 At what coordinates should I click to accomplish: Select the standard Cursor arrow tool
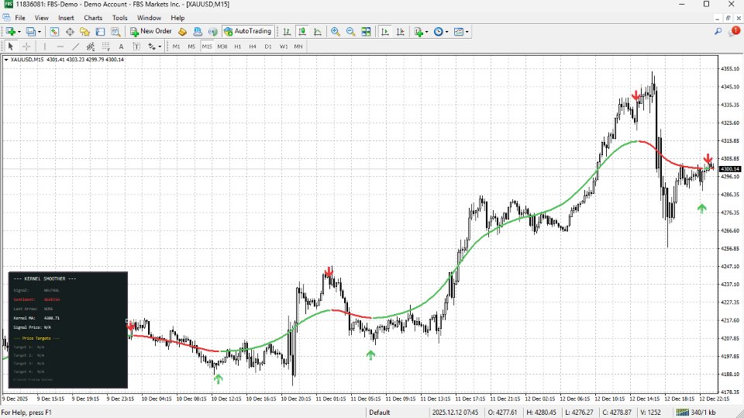11,47
